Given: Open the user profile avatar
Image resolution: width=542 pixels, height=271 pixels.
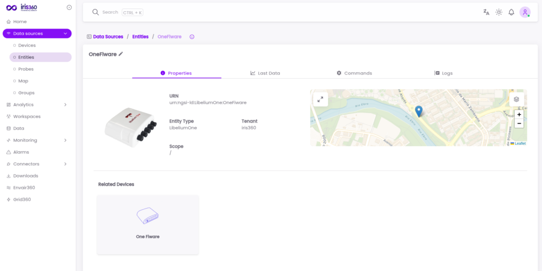Looking at the screenshot, I should coord(525,12).
